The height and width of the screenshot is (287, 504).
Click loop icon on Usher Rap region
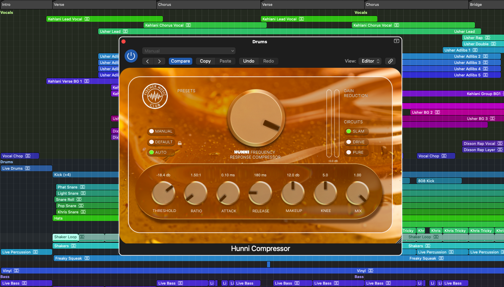pyautogui.click(x=487, y=38)
